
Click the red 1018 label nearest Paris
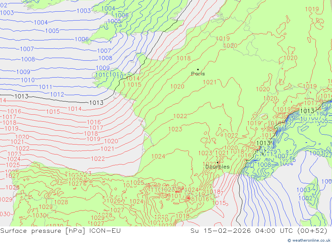coord(184,58)
